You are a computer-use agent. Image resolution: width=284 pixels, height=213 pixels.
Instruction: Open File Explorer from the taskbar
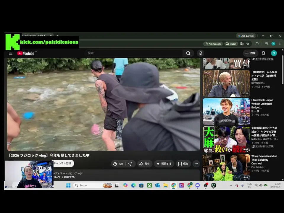166,185
